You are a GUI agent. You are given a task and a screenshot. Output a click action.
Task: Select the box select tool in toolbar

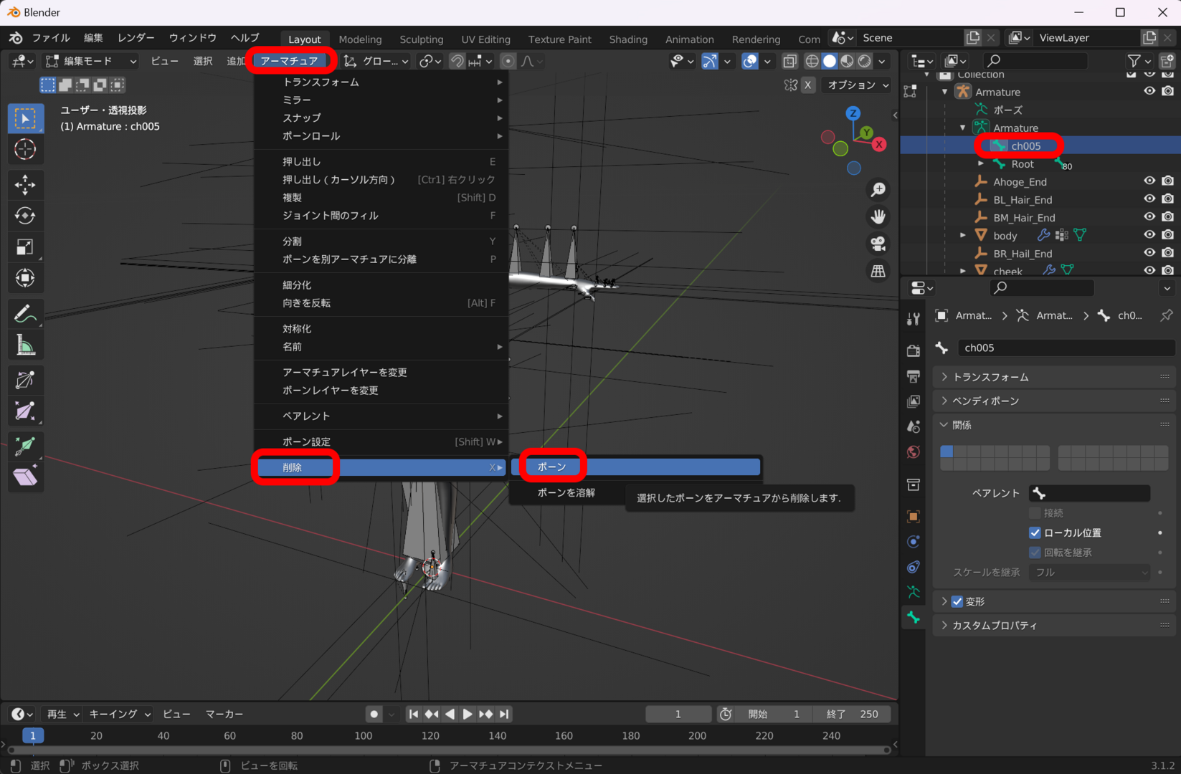click(25, 119)
